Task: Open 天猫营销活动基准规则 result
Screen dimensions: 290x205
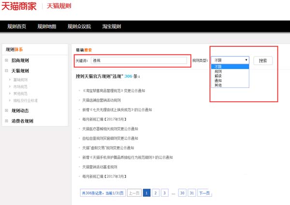Action: [100, 167]
